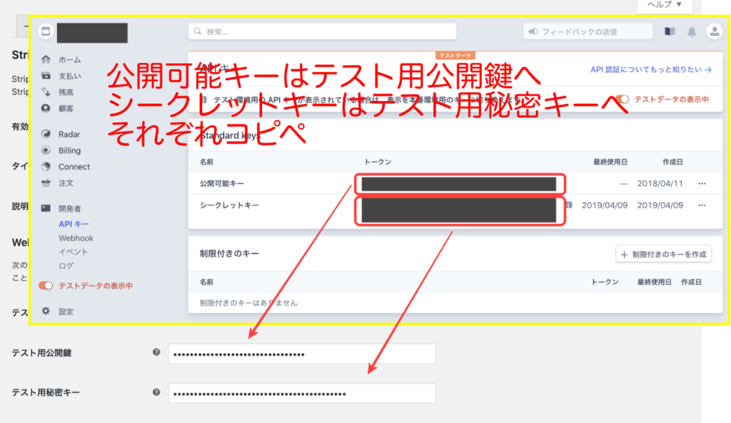Open more options for シークレットキー row

702,205
